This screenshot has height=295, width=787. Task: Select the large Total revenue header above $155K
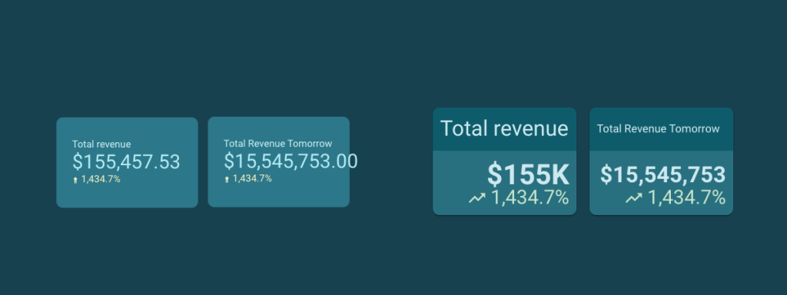(x=504, y=128)
